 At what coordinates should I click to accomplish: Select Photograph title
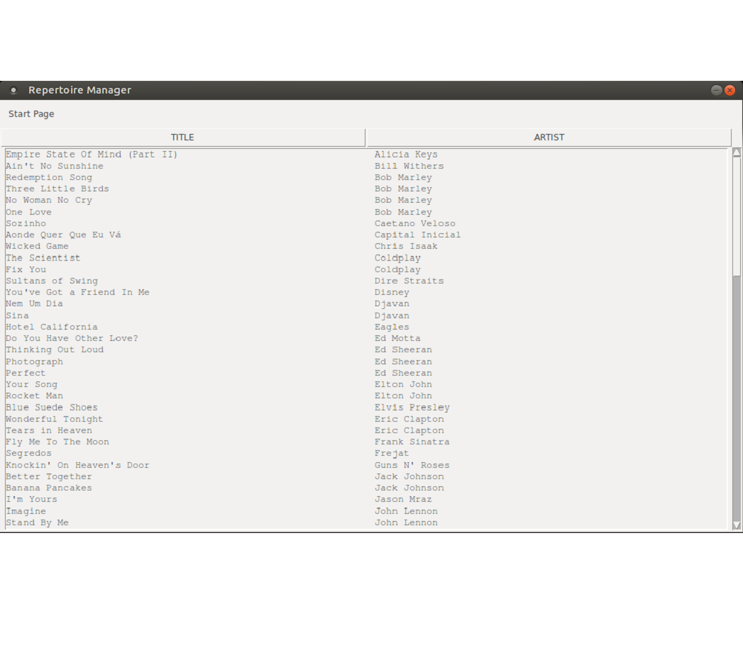[x=34, y=361]
